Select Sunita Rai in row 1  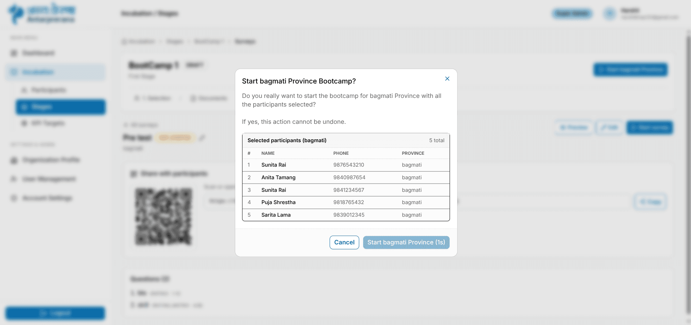274,165
